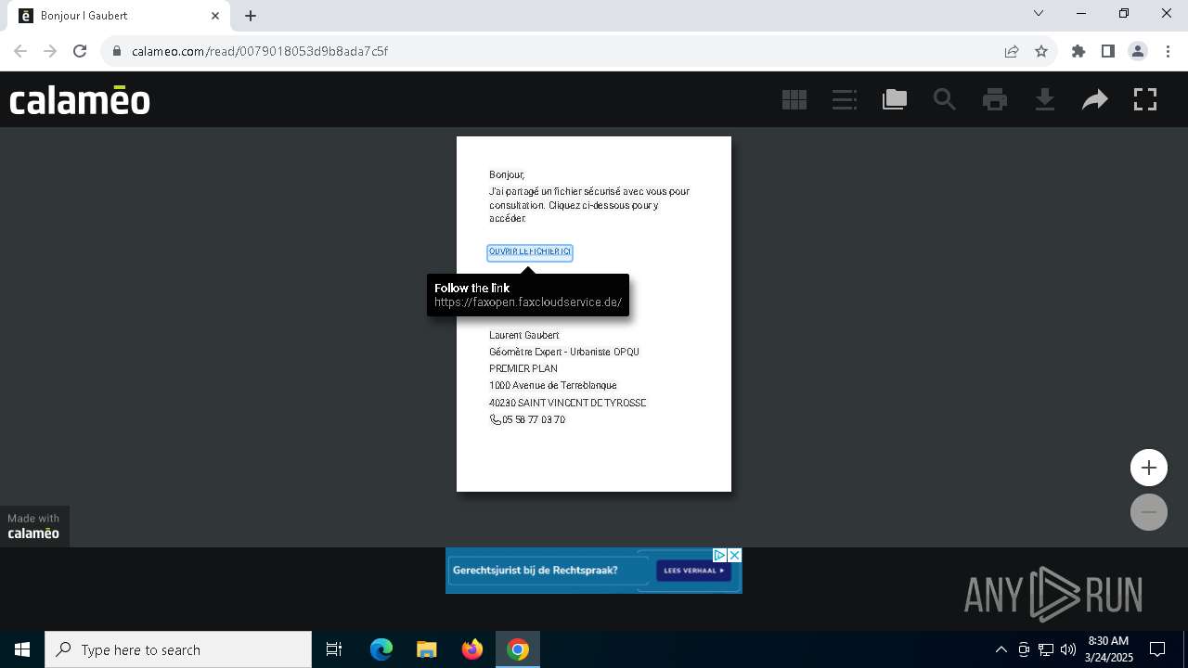Print the publication
Viewport: 1188px width, 668px height.
click(995, 99)
